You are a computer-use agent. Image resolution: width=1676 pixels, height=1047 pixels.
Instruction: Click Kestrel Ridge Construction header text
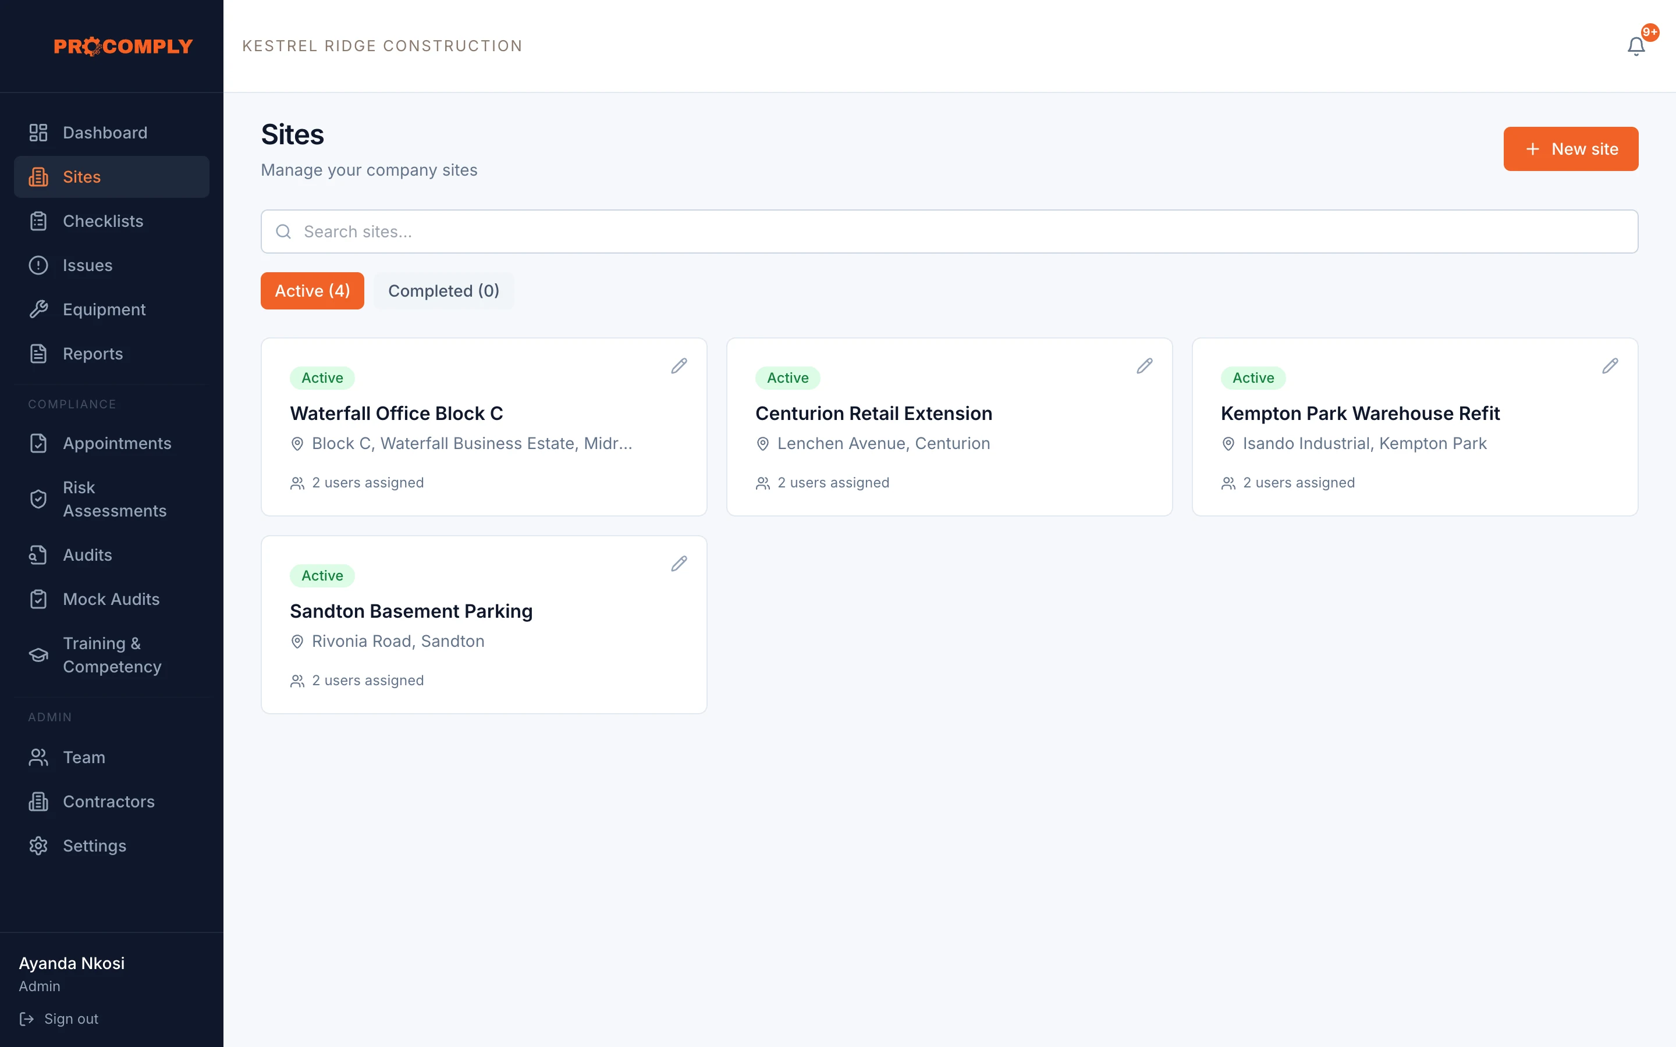click(x=382, y=46)
